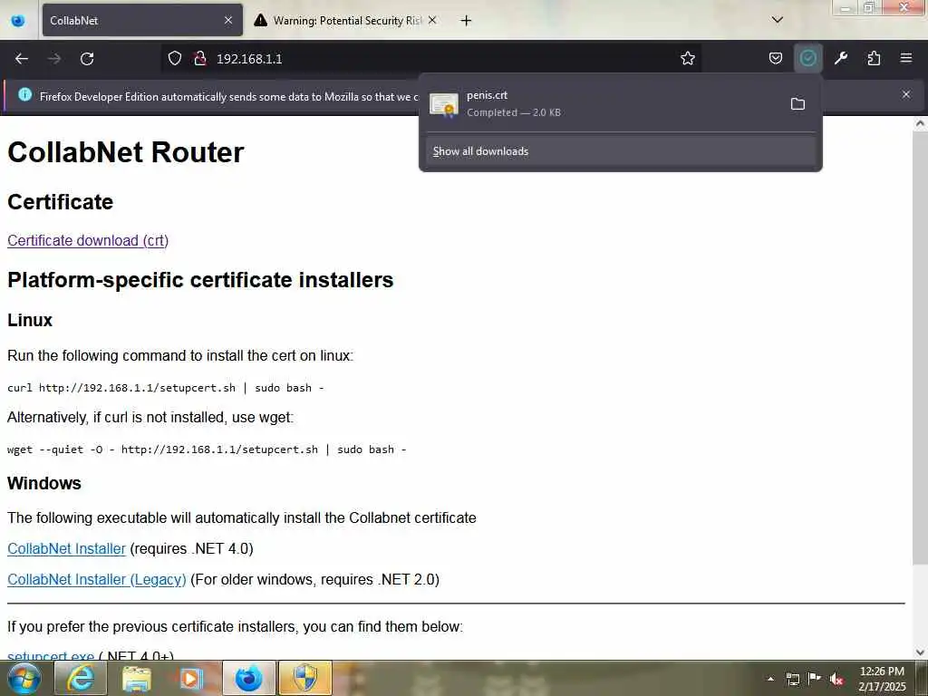Click the wget setupcert.sh command text
Viewport: 928px width, 696px height.
click(208, 449)
